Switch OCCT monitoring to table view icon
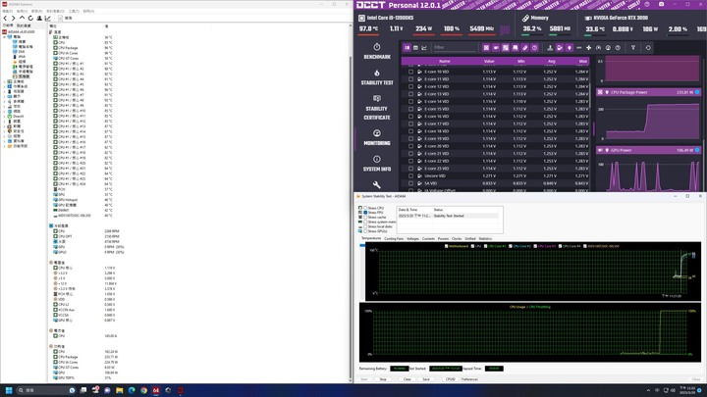707x397 pixels. (415, 48)
